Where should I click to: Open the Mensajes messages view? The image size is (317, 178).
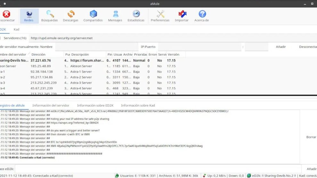115,16
